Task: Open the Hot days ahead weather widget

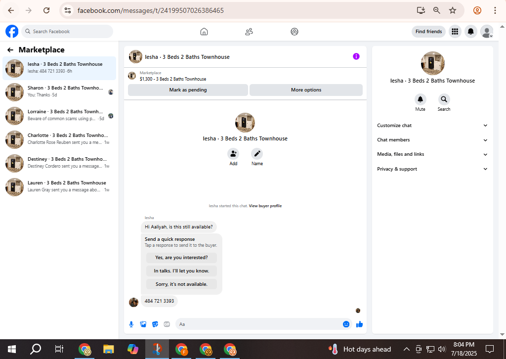Action: click(360, 349)
